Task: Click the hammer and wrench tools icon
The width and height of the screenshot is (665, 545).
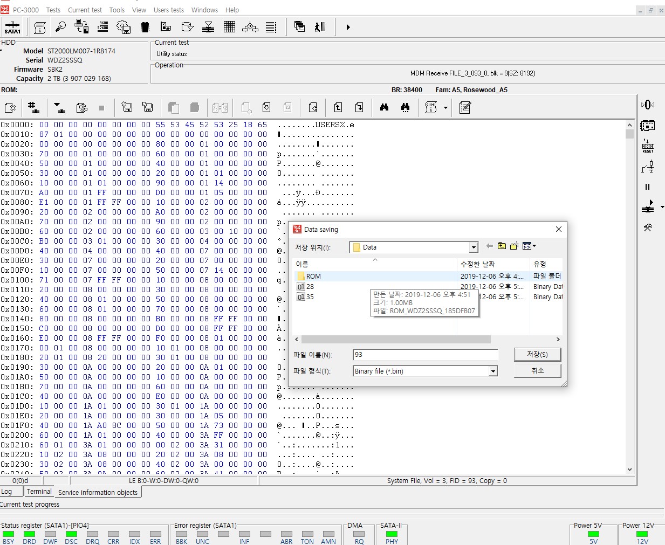Action: coord(648,227)
